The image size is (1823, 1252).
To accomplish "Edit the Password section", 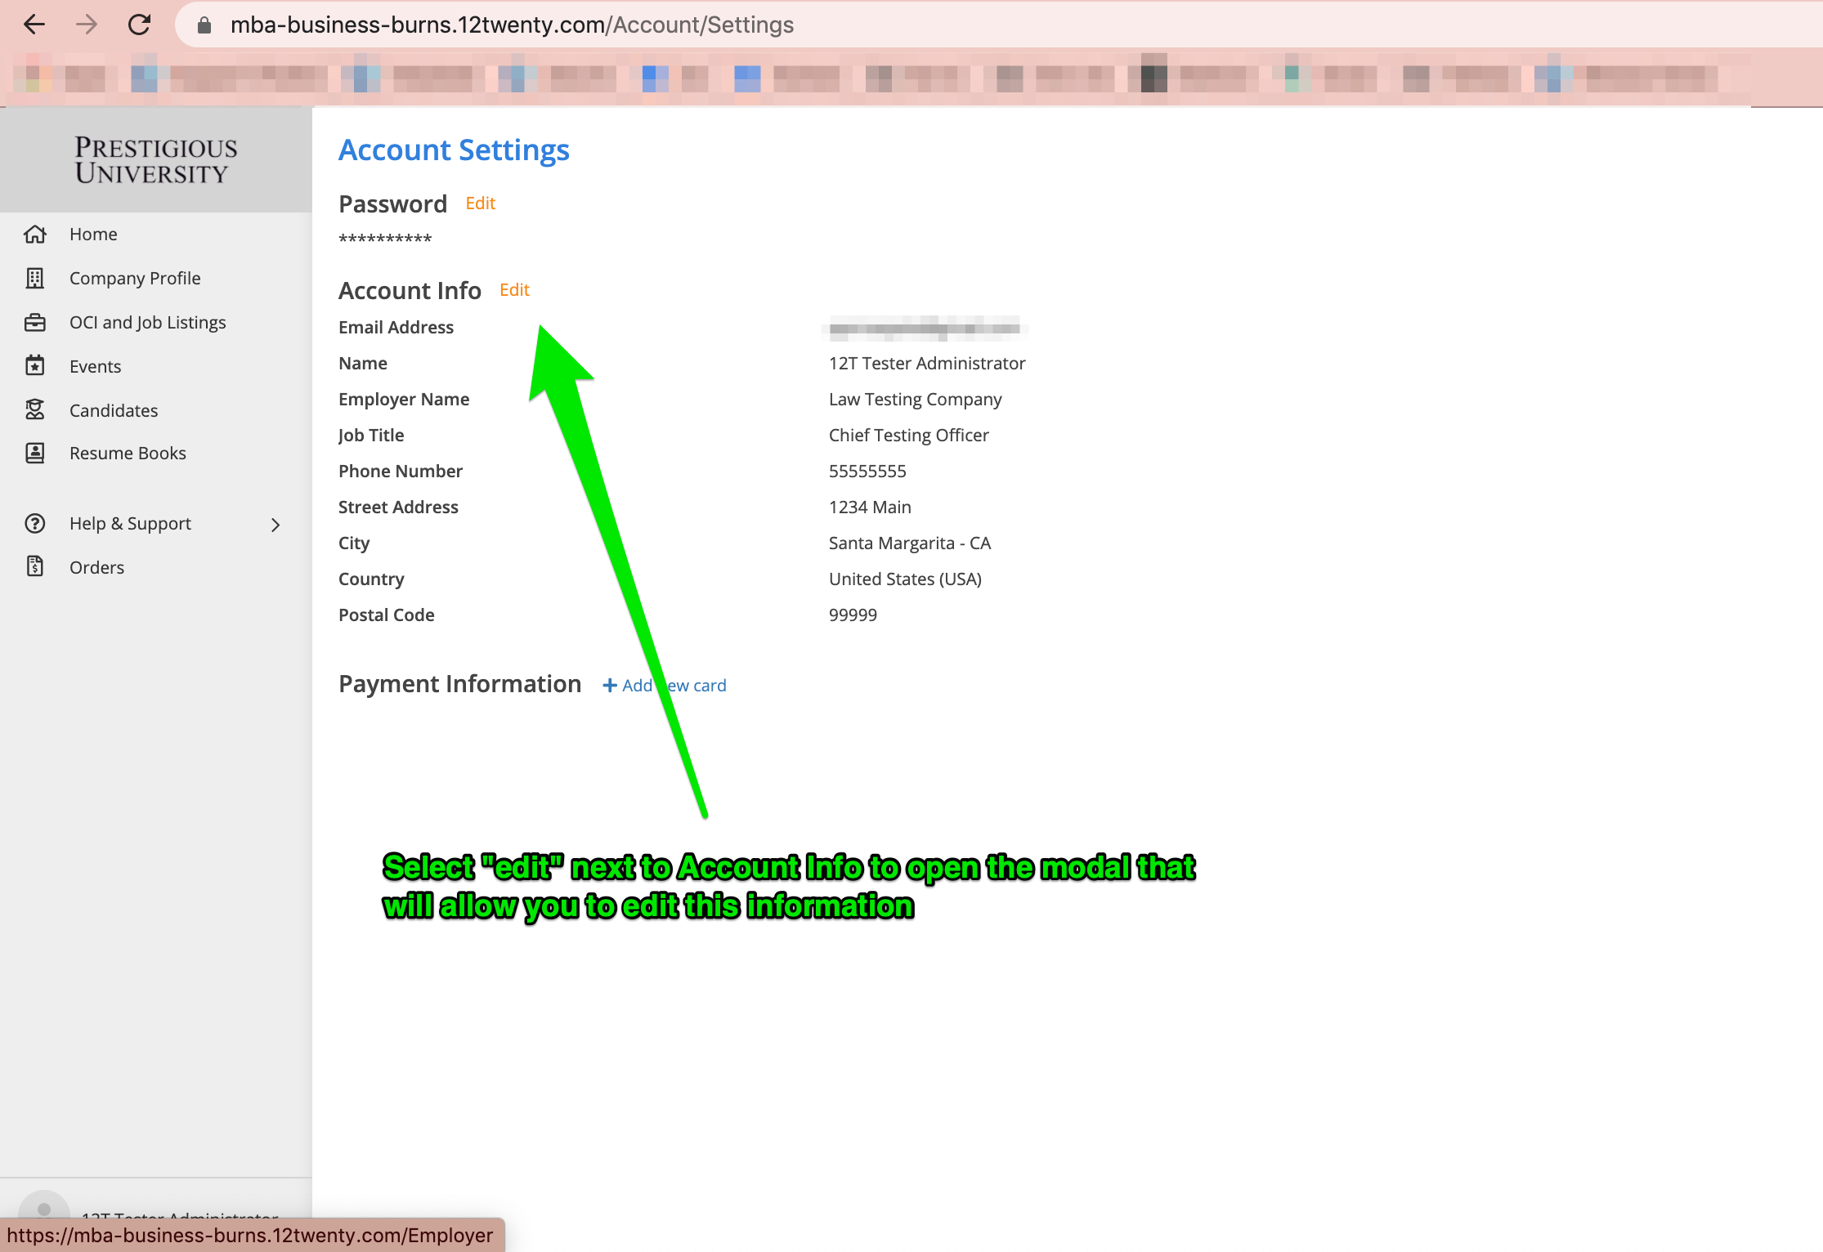I will point(480,203).
